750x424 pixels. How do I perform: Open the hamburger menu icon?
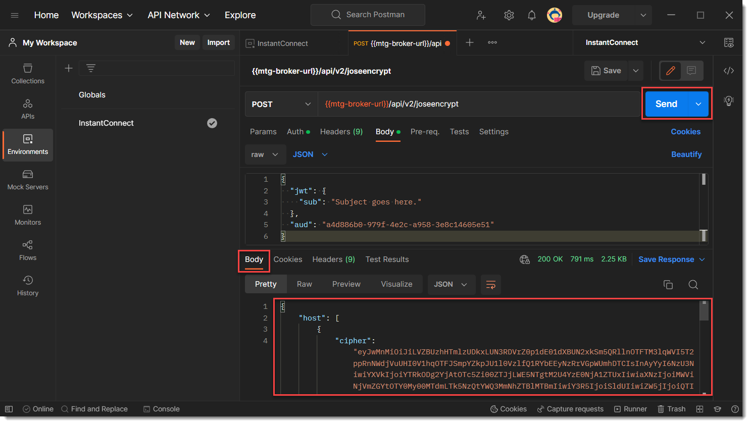coord(15,15)
